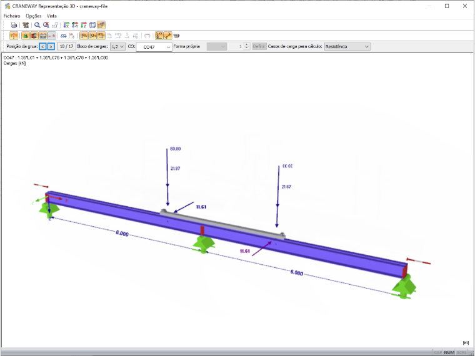Viewport: 475px width, 356px height.
Task: Toggle the beam cross-section rendering button
Action: coord(34,36)
